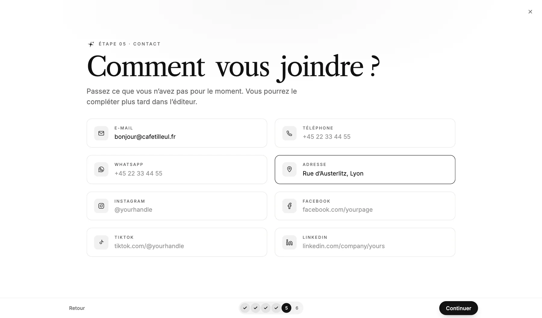Focus the WhatsApp number input
This screenshot has height=318, width=542.
pos(177,170)
